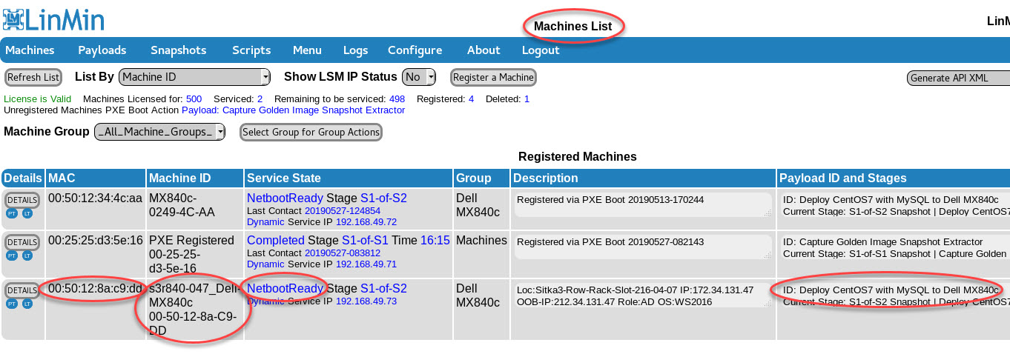Open the Configure menu item
Screen dimensions: 1010x354
pyautogui.click(x=415, y=50)
